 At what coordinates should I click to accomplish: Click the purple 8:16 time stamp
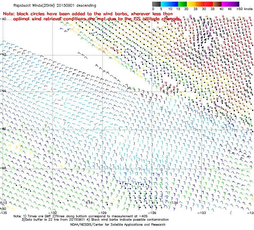[x=89, y=203]
